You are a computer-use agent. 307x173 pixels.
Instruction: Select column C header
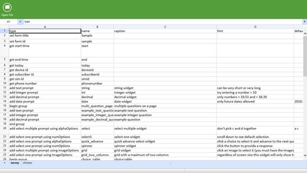click(165, 27)
